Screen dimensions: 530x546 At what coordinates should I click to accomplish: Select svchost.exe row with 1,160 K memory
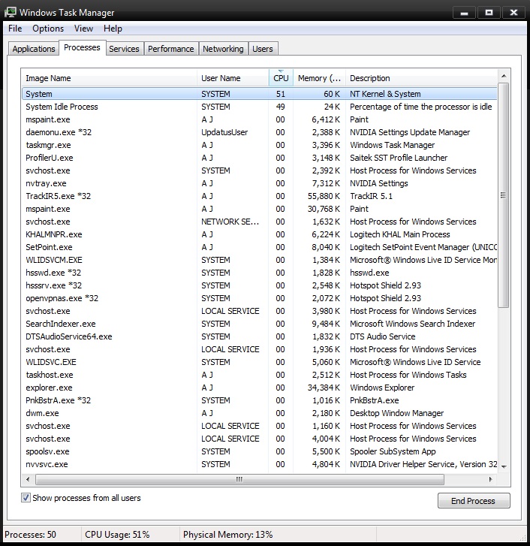[x=259, y=426]
